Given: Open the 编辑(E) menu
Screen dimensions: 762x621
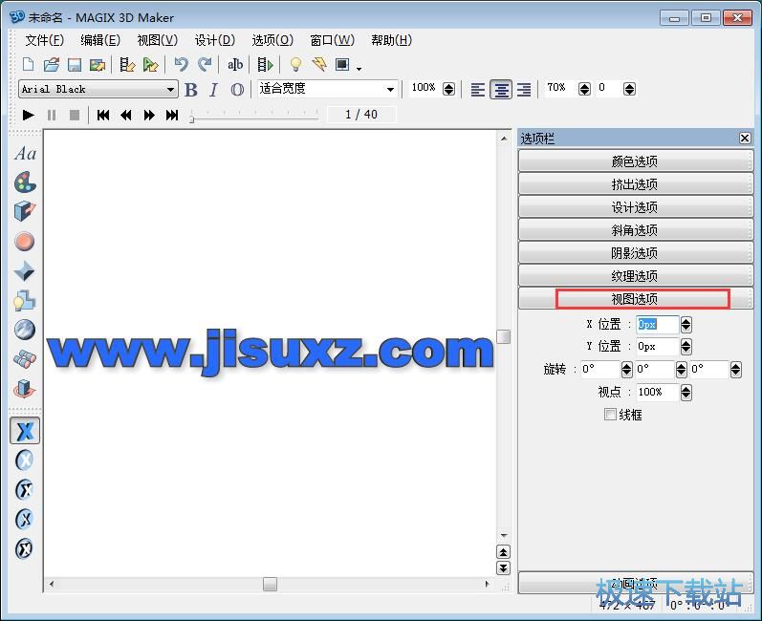Looking at the screenshot, I should pyautogui.click(x=100, y=40).
